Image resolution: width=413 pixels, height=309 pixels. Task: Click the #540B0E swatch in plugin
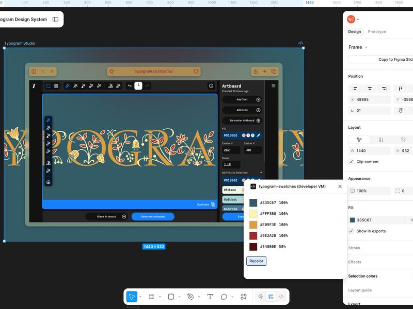253,247
